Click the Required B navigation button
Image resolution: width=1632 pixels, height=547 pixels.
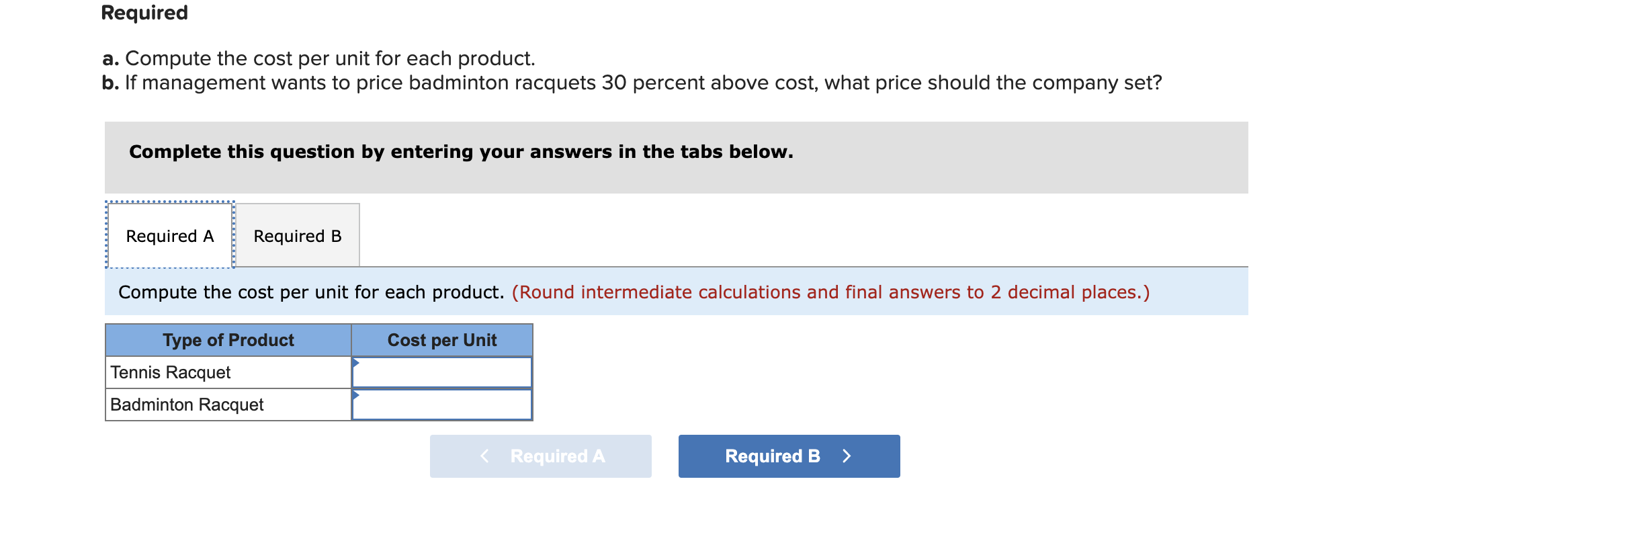coord(789,456)
